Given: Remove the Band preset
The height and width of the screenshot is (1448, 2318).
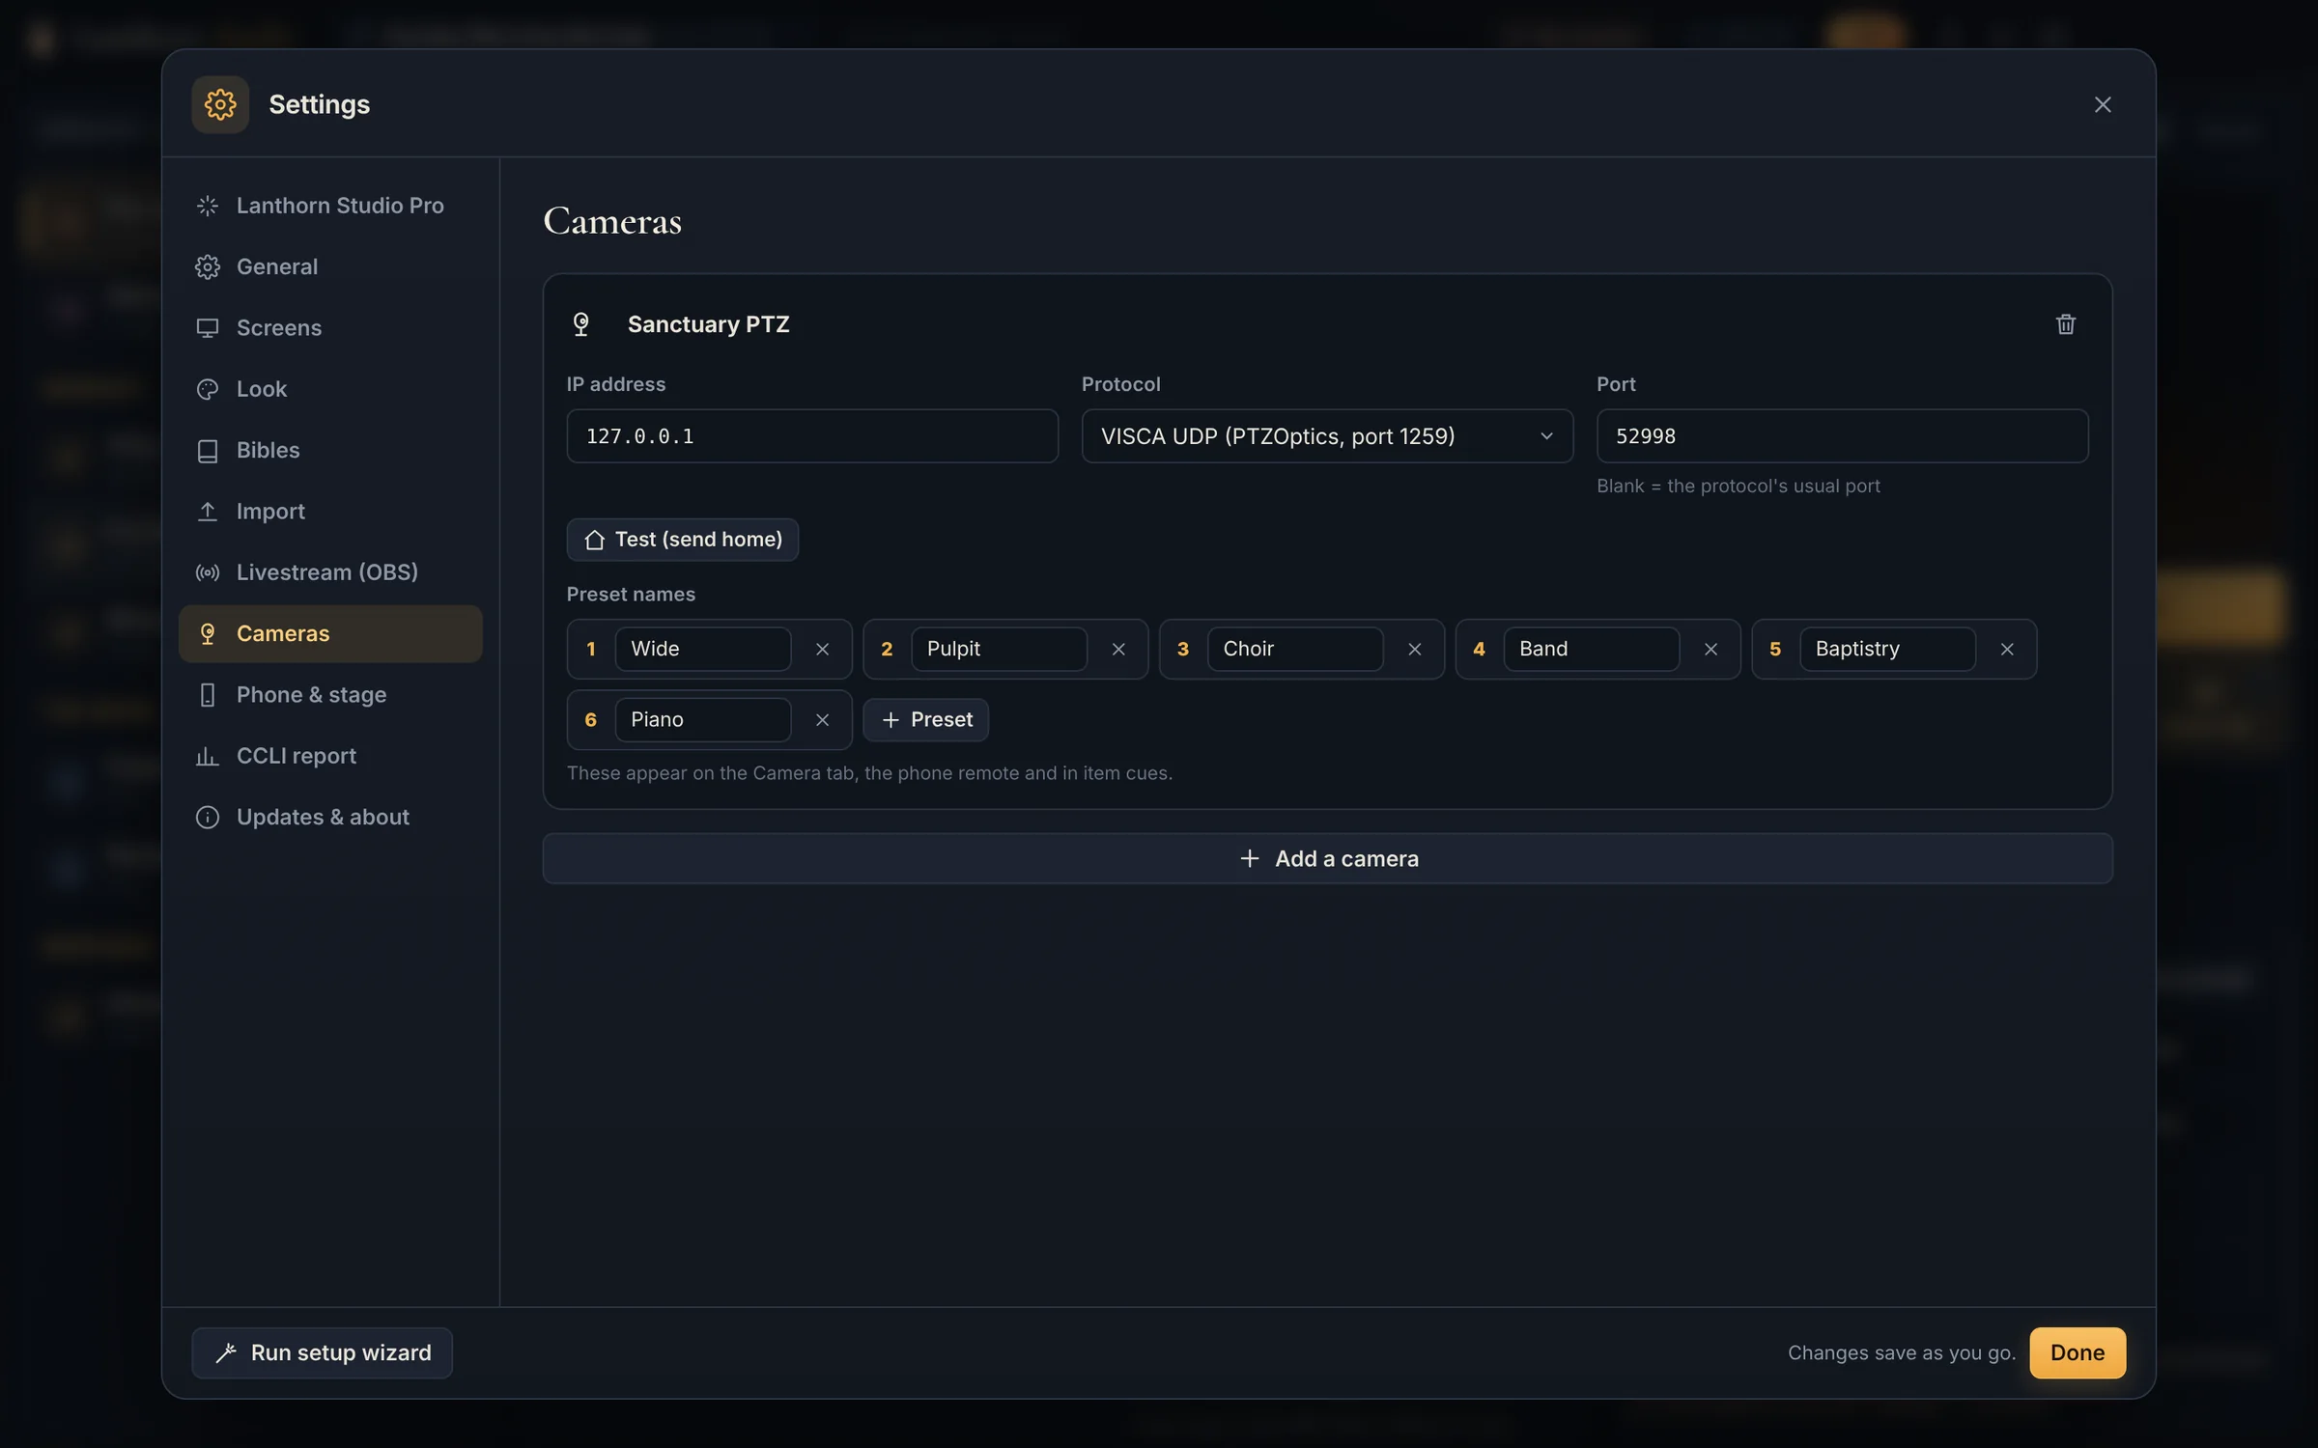Looking at the screenshot, I should tap(1710, 650).
